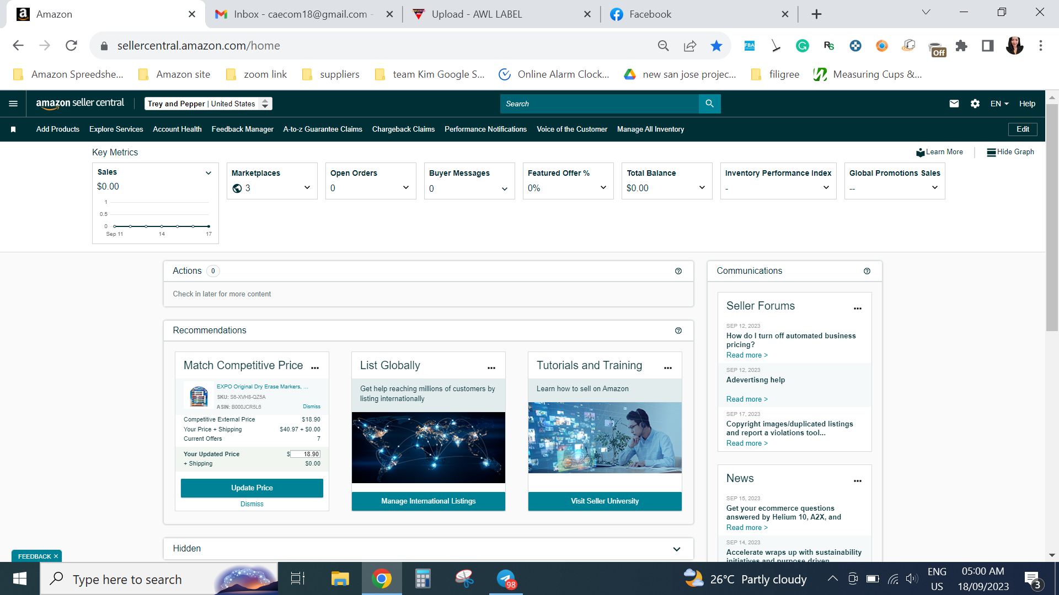
Task: Open Seller Forums options ellipsis
Action: tap(858, 308)
